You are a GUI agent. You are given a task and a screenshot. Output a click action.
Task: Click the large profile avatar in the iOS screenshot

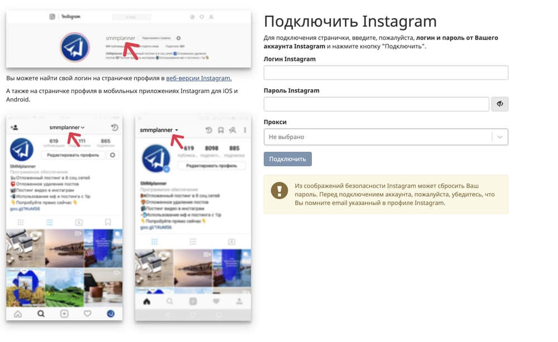(22, 150)
